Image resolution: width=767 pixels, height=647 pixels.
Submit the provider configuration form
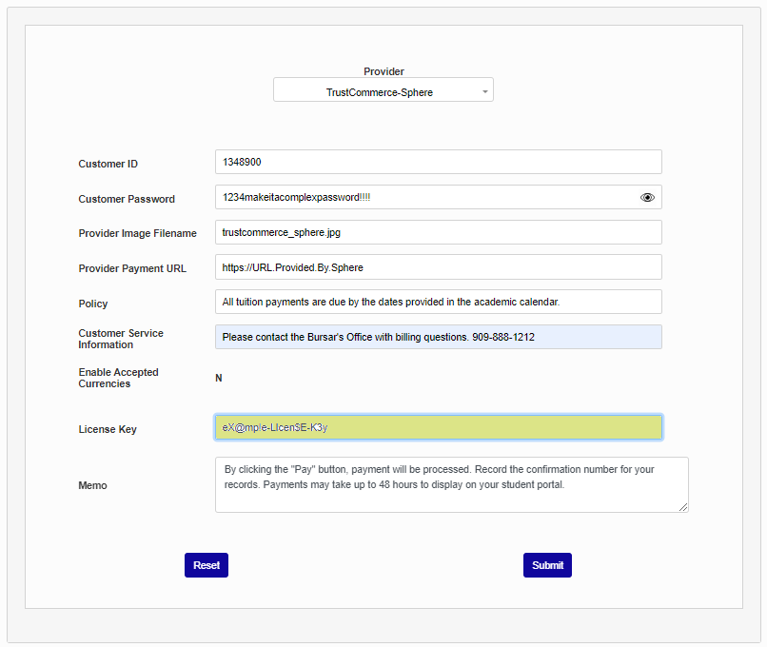point(547,565)
